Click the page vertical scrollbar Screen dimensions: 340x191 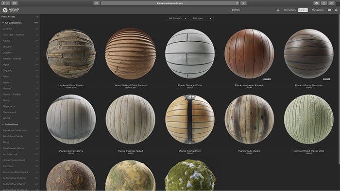coord(339,89)
